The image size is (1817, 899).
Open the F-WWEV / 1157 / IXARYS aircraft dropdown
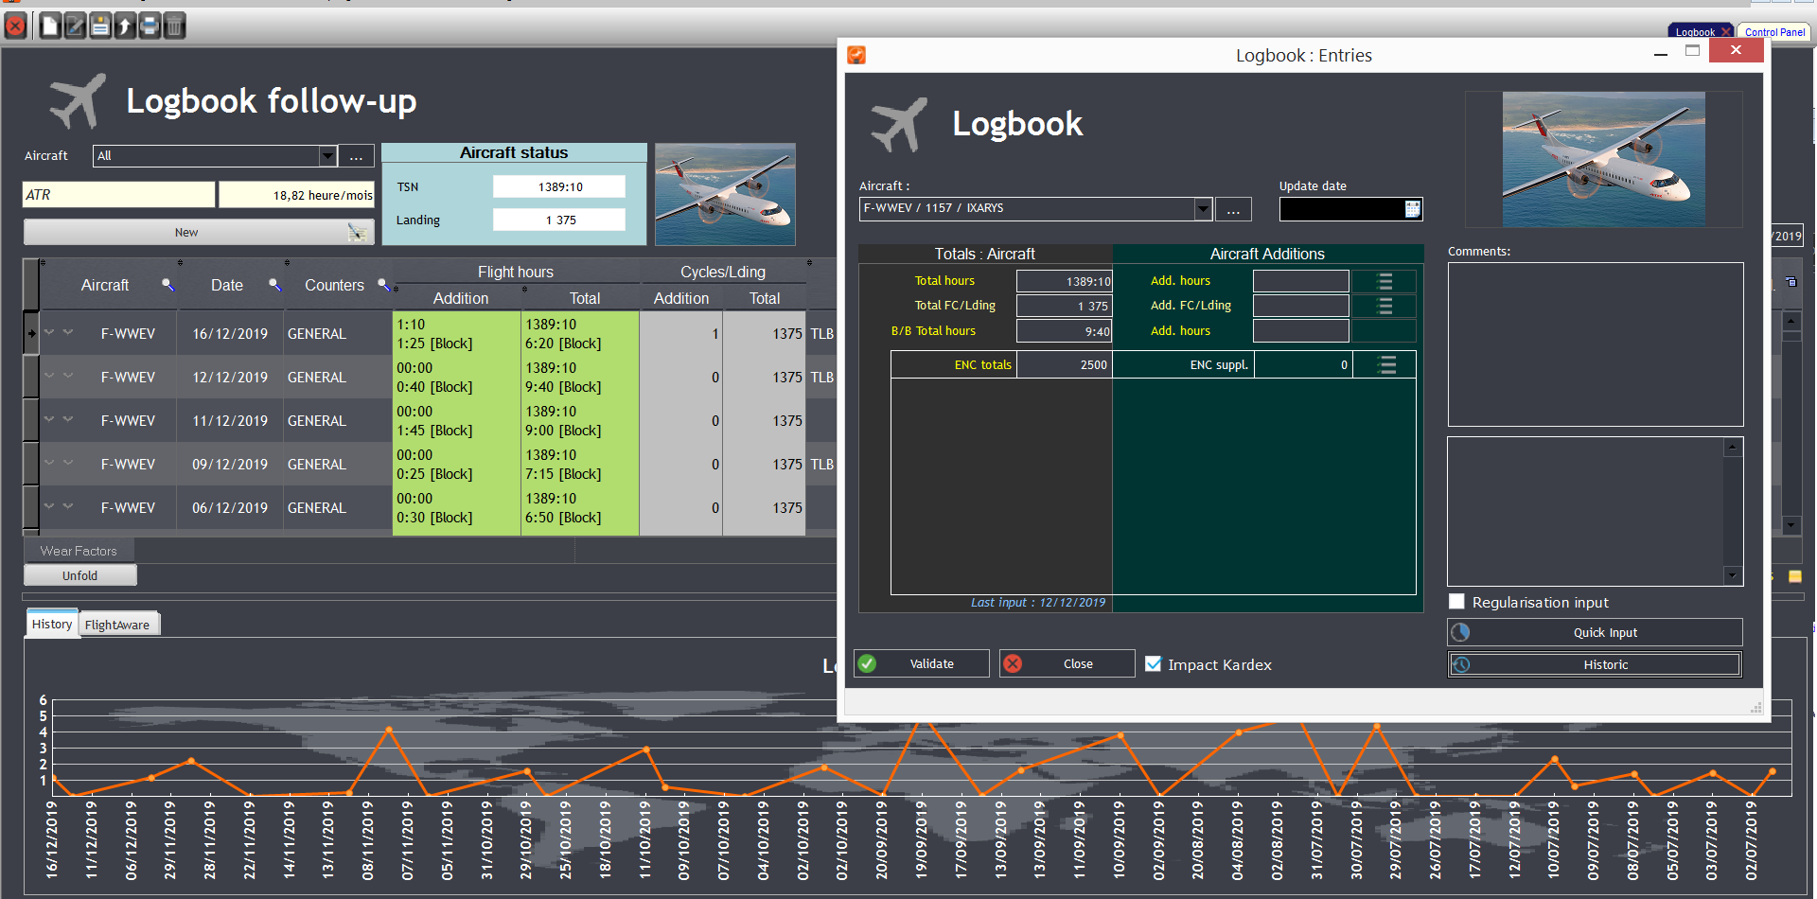pyautogui.click(x=1202, y=208)
